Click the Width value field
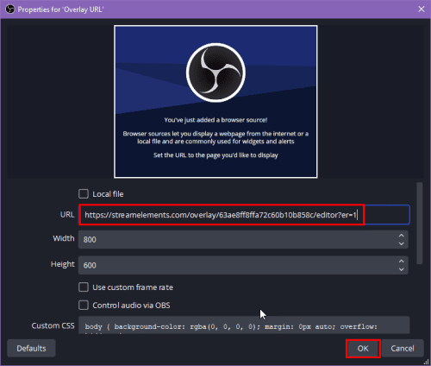Image resolution: width=431 pixels, height=366 pixels. (237, 239)
